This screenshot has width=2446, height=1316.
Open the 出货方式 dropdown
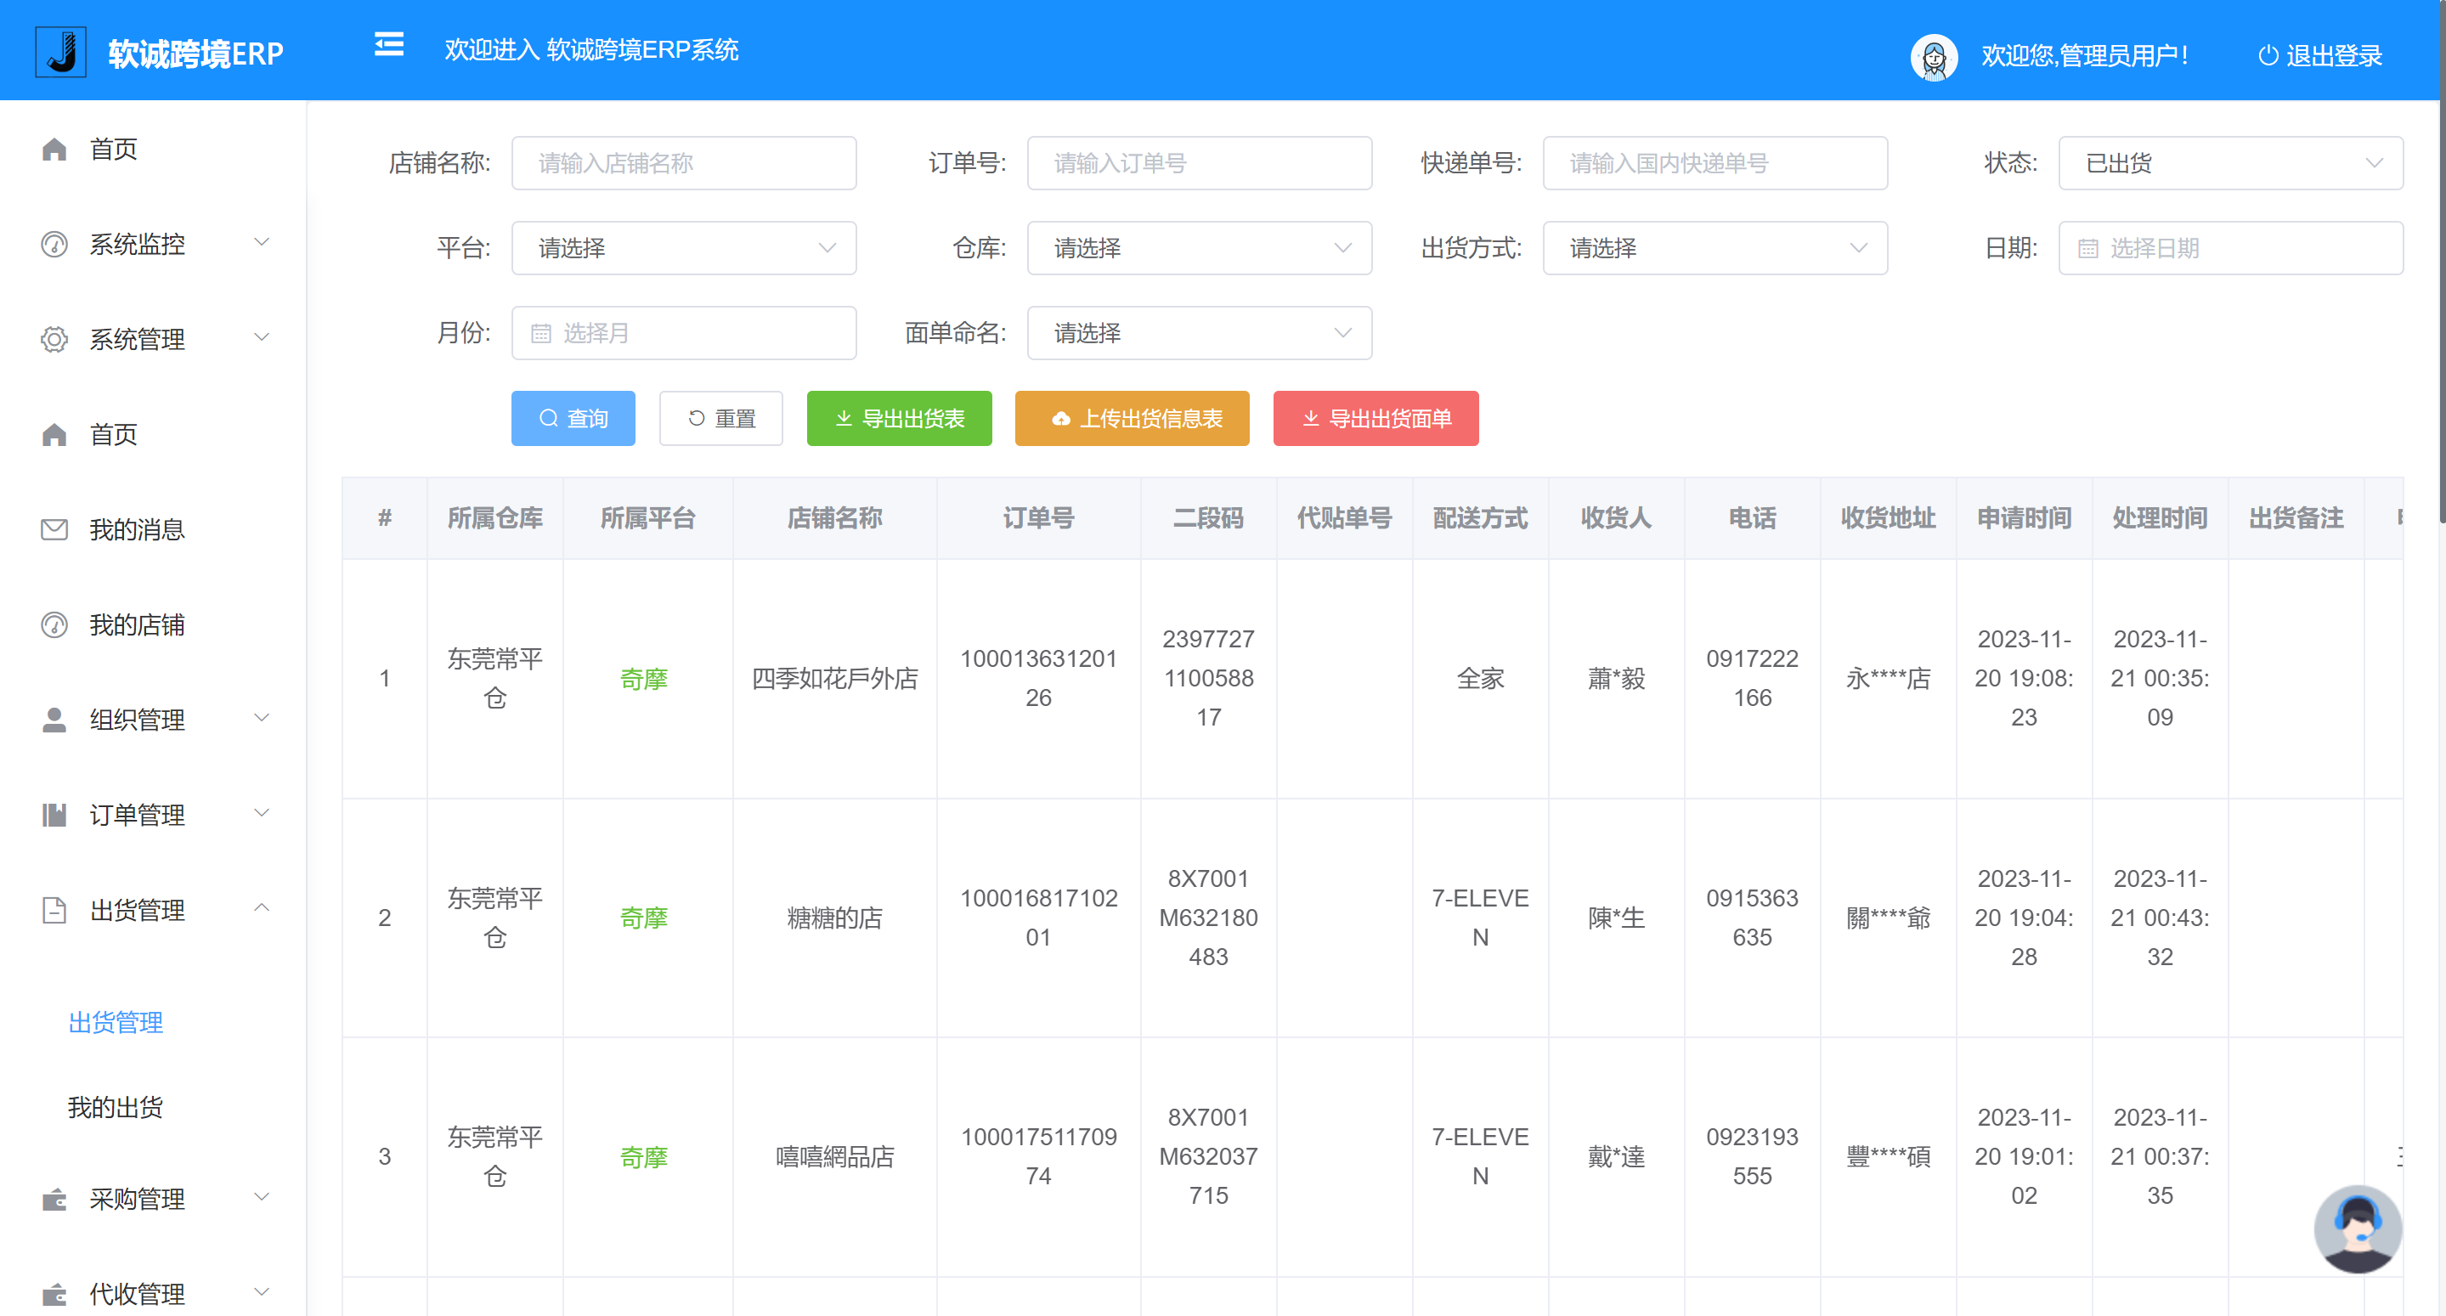pyautogui.click(x=1714, y=248)
